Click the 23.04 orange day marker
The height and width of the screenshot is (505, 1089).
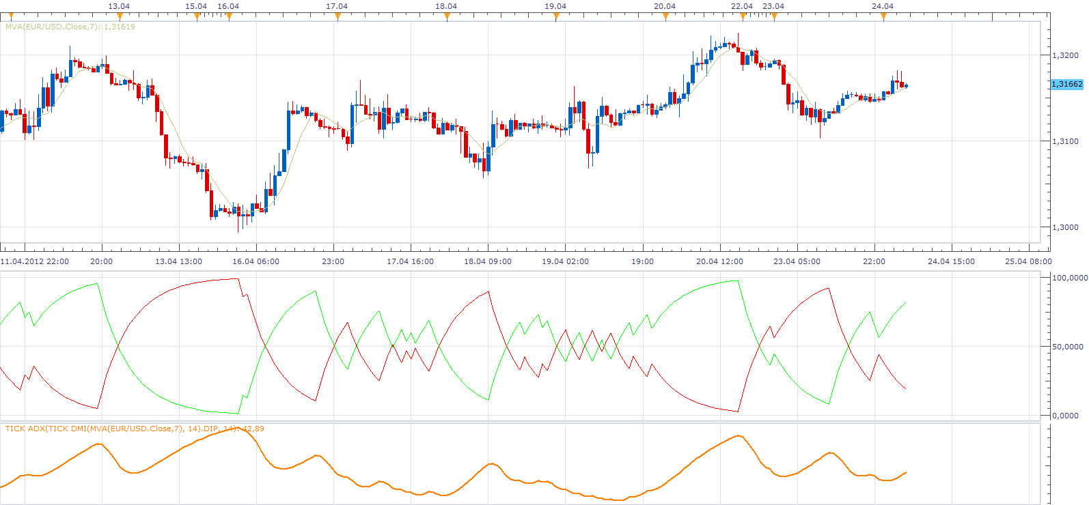pos(774,16)
